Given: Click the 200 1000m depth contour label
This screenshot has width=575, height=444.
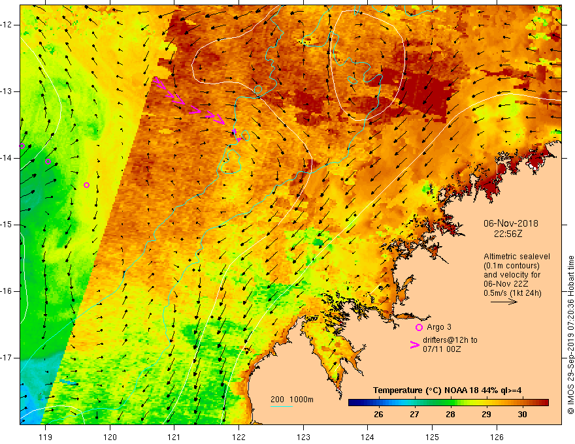Looking at the screenshot, I should [292, 400].
